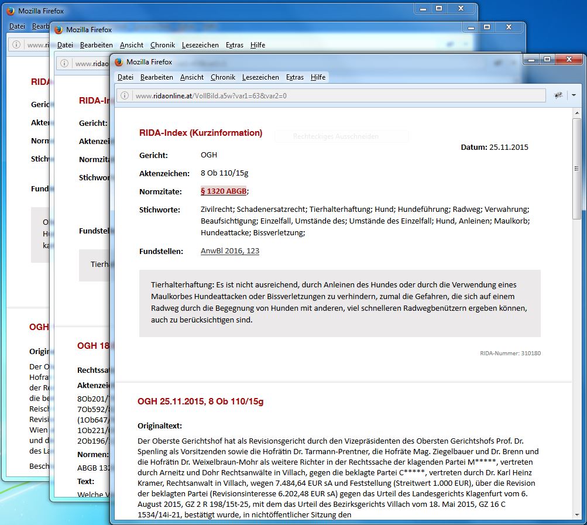This screenshot has width=587, height=525.
Task: Click the heading OGH 25.11.2015, 8 Ob 110/15g
Action: click(x=200, y=402)
